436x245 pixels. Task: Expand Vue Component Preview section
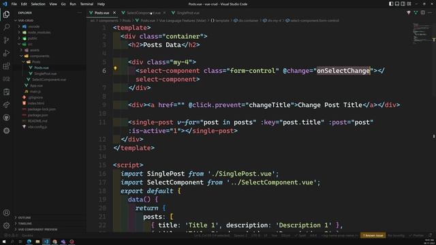tap(37, 229)
